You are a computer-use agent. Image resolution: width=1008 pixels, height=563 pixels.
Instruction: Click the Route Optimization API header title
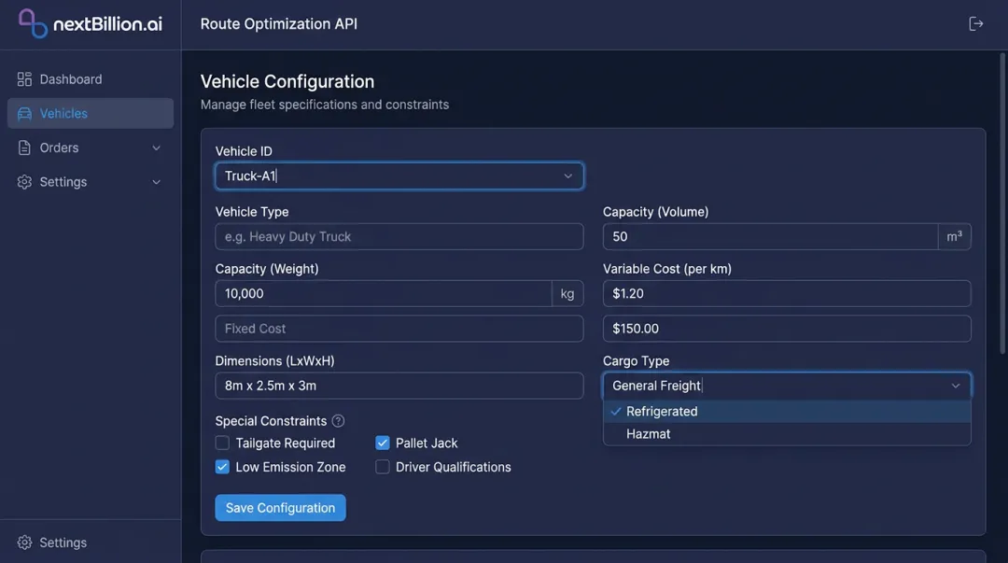tap(279, 23)
